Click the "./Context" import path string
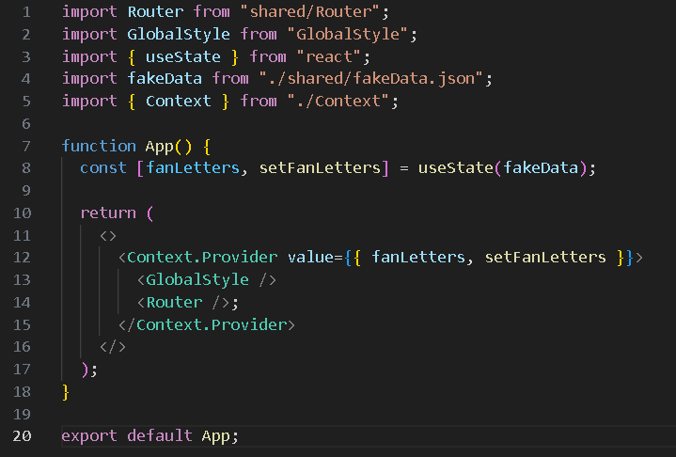The image size is (676, 457). pyautogui.click(x=338, y=102)
